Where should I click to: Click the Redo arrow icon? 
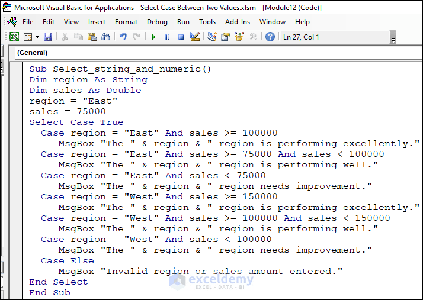click(x=136, y=36)
